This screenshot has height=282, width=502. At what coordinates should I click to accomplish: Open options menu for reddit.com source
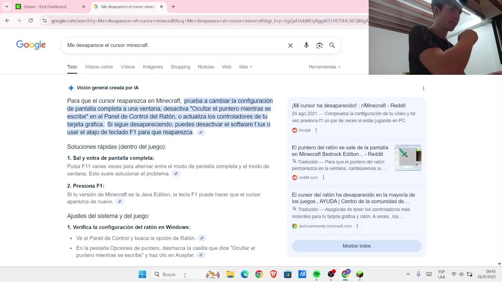tap(323, 177)
